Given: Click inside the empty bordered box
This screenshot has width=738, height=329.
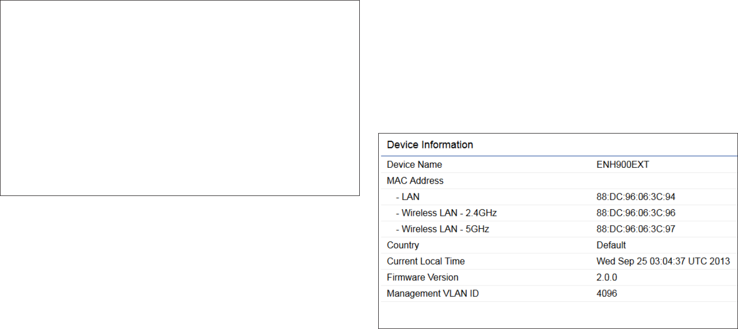Looking at the screenshot, I should [x=179, y=98].
